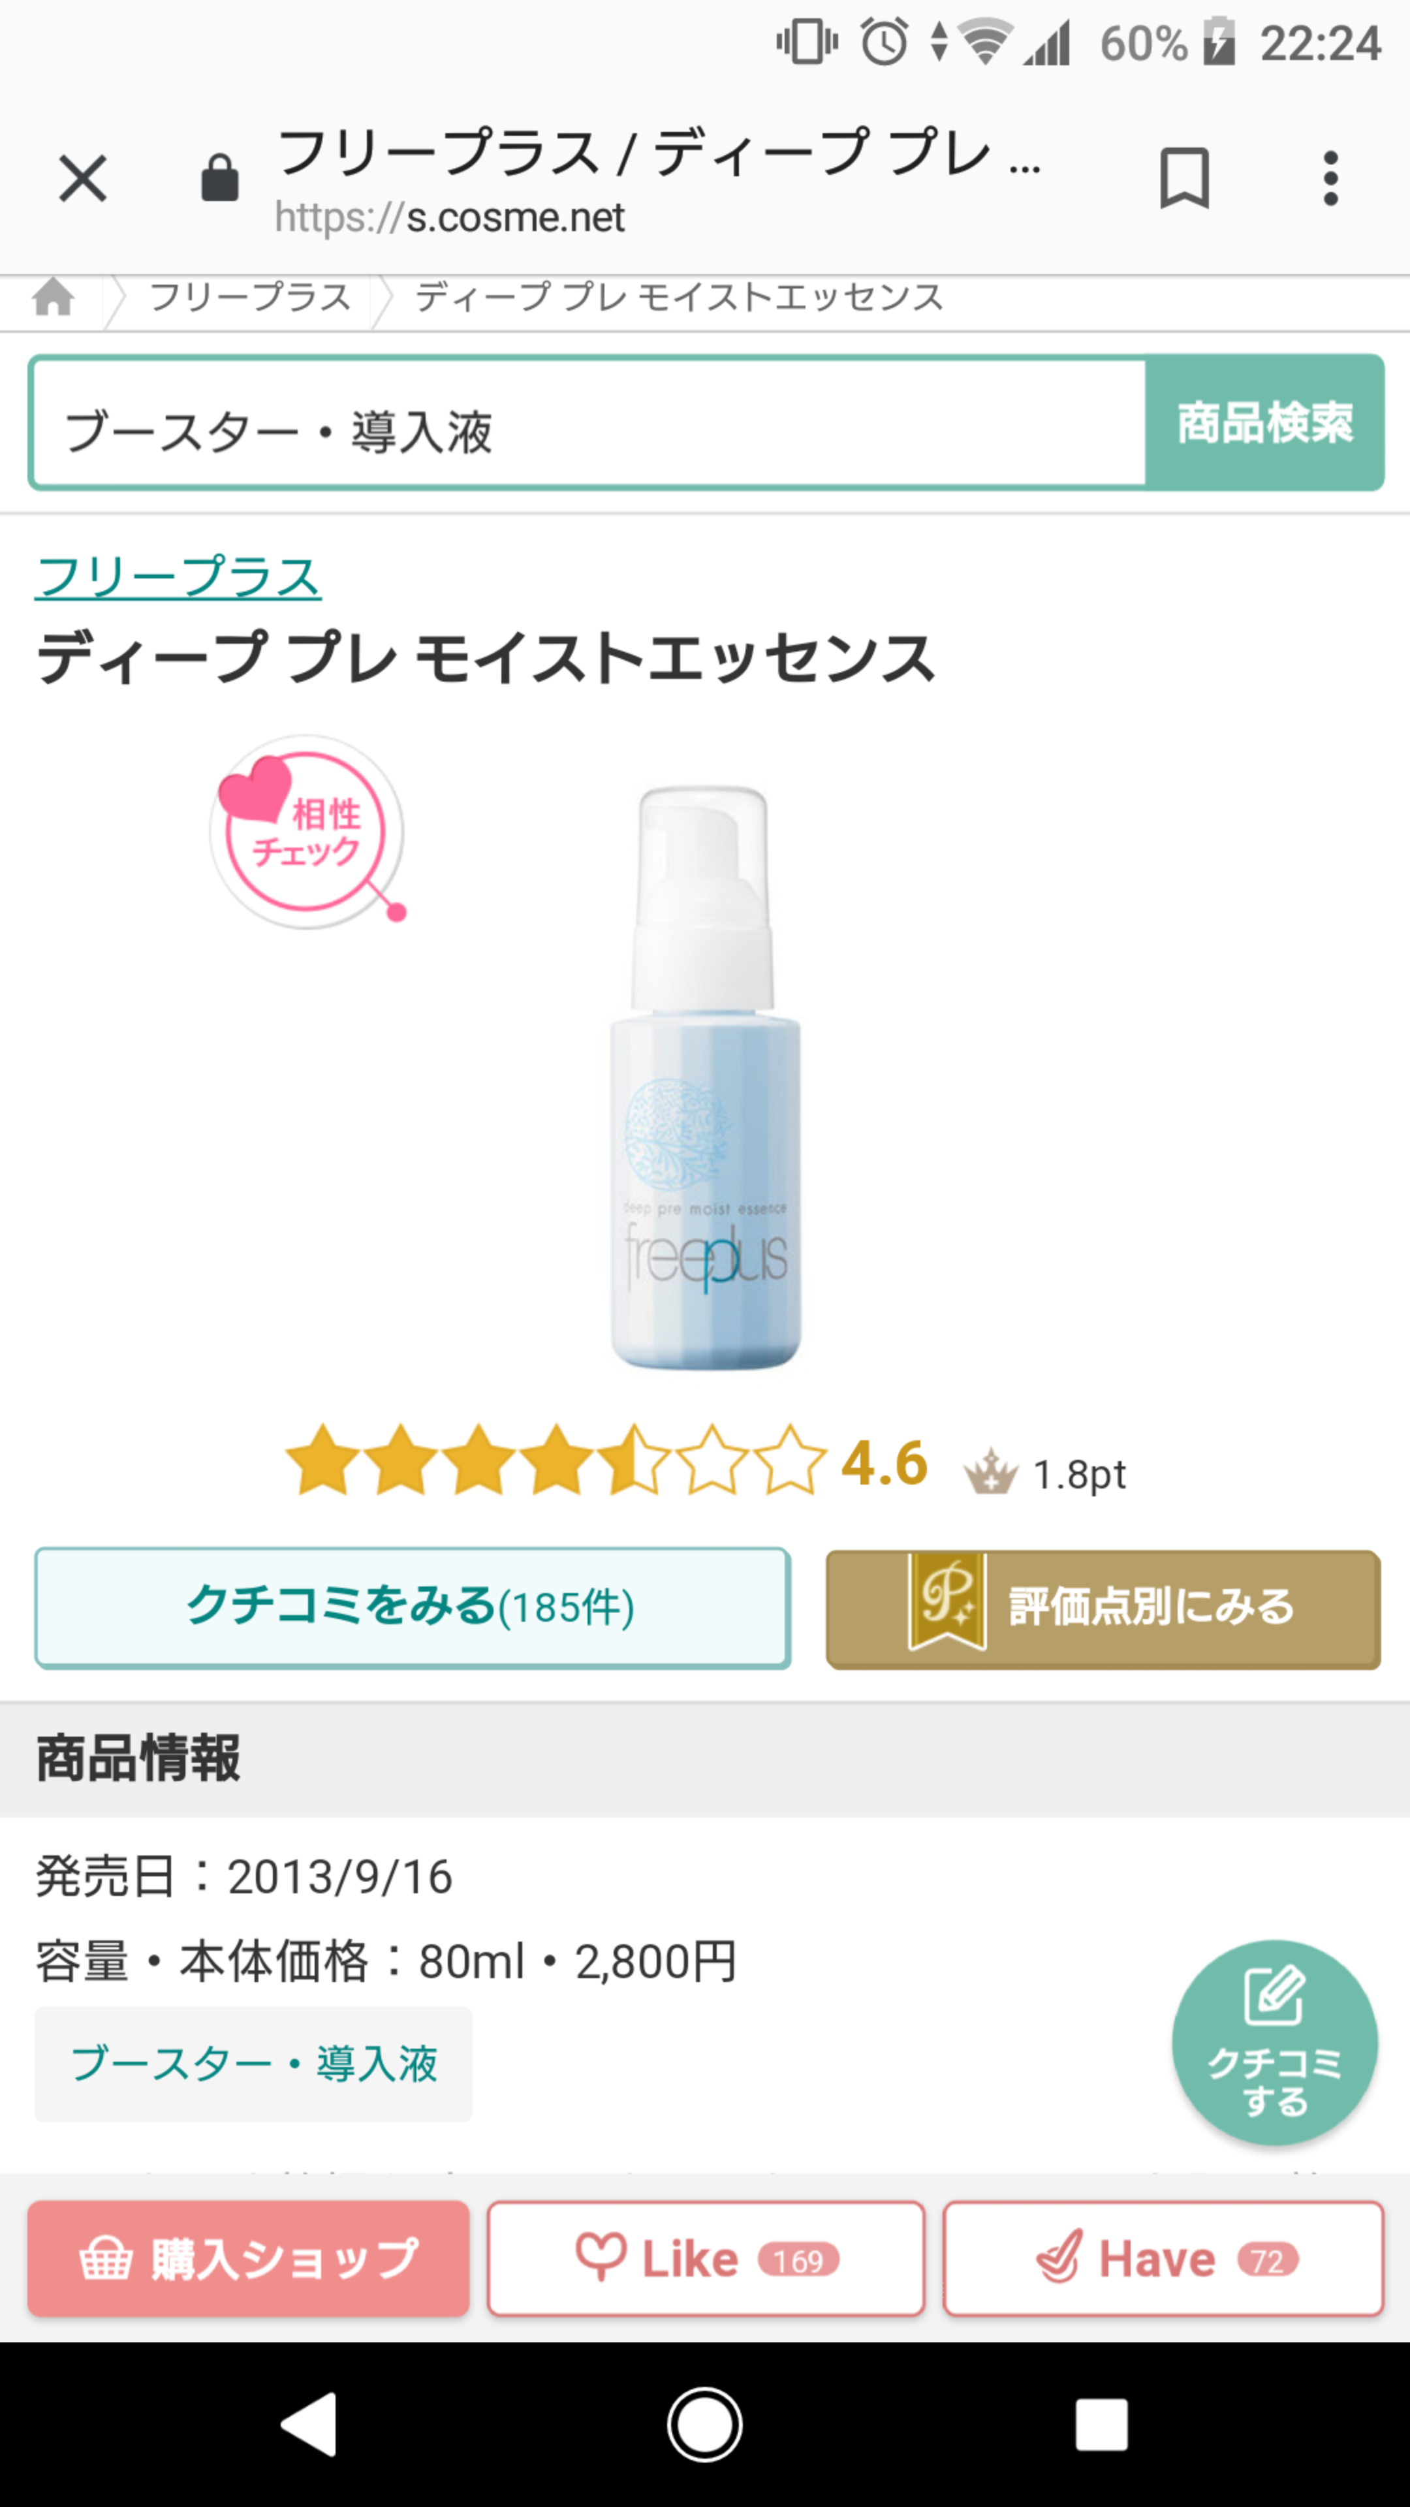The height and width of the screenshot is (2507, 1410).
Task: Toggle Like heart for this product
Action: [706, 2258]
